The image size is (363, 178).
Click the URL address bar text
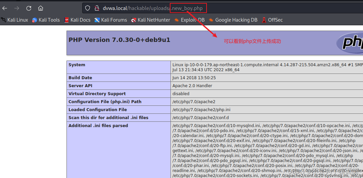point(153,8)
